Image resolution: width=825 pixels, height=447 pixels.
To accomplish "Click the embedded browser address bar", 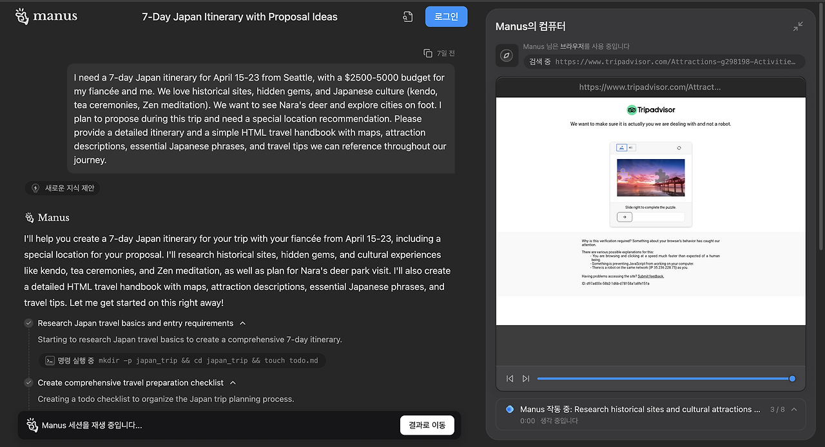I will pos(650,87).
